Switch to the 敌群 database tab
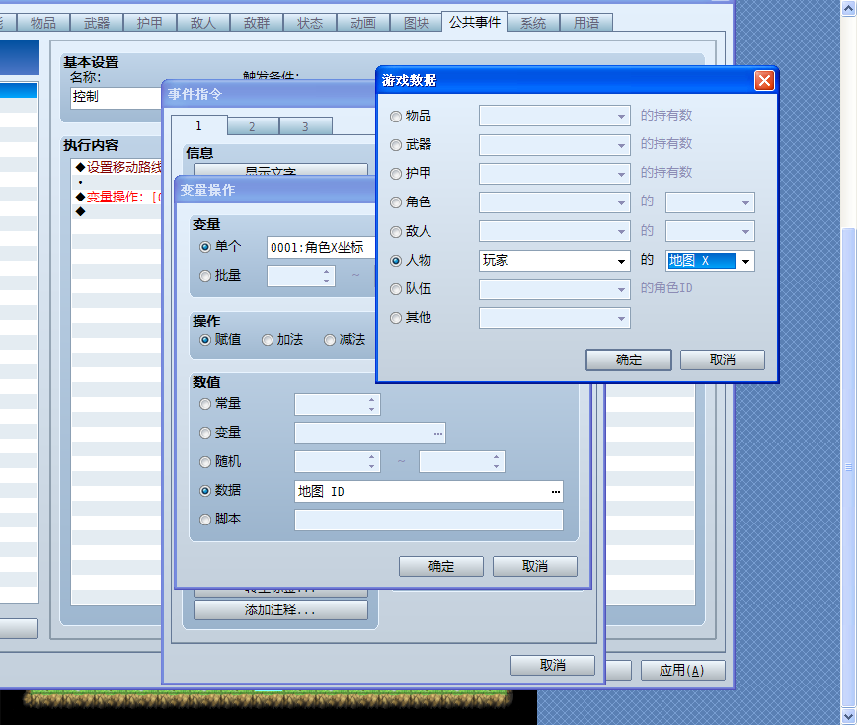Image resolution: width=857 pixels, height=725 pixels. tap(257, 23)
